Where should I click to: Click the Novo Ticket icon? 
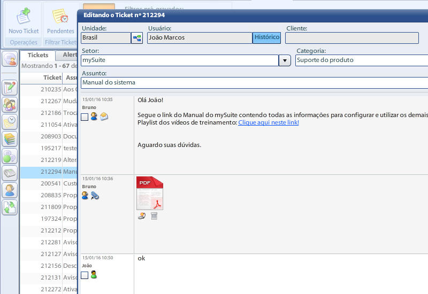(24, 16)
